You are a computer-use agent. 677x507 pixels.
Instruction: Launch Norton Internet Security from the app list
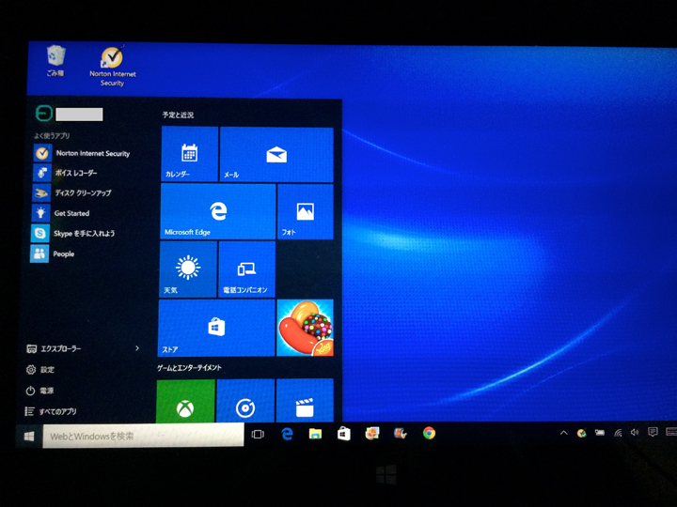[x=91, y=153]
